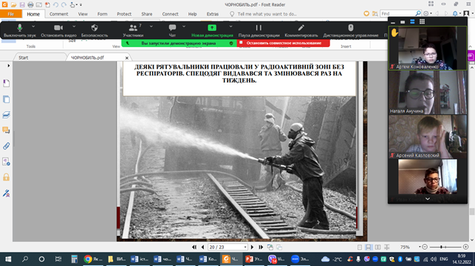
Task: Switch to the Comment ribbon tab
Action: tap(59, 14)
